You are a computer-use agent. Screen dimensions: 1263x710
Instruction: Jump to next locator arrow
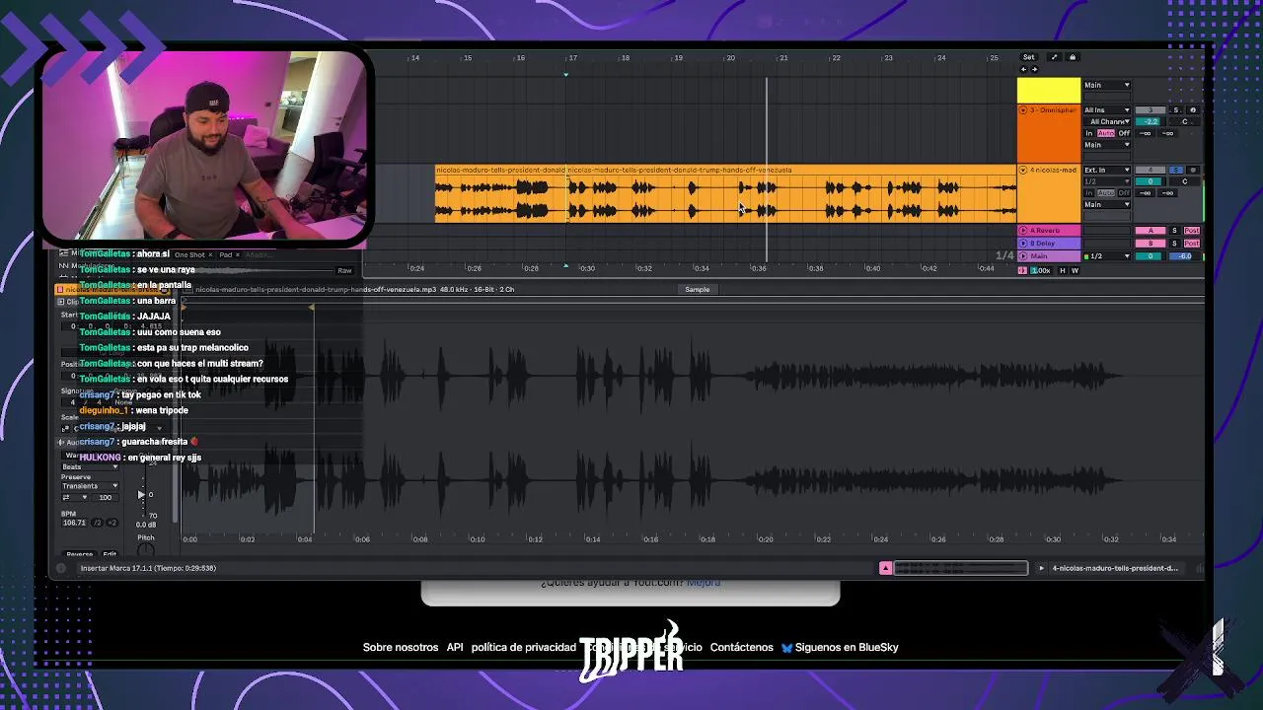pos(1035,69)
